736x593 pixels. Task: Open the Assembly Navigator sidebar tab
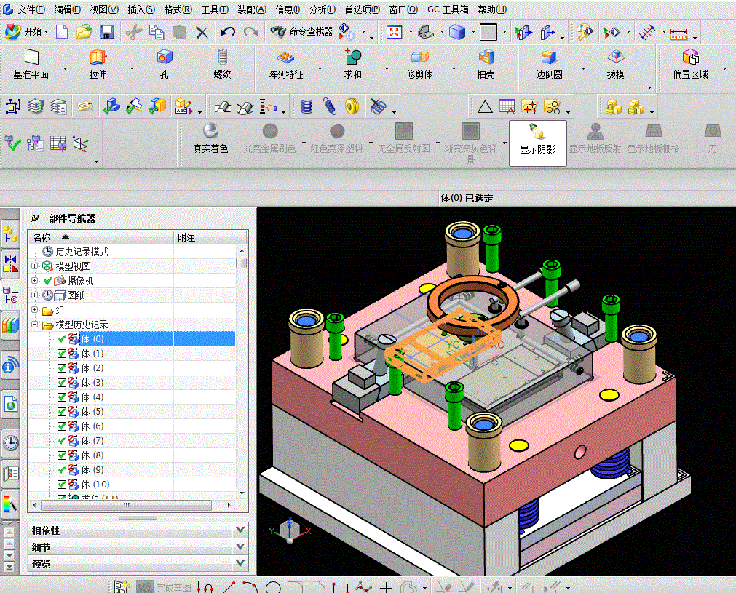click(10, 233)
